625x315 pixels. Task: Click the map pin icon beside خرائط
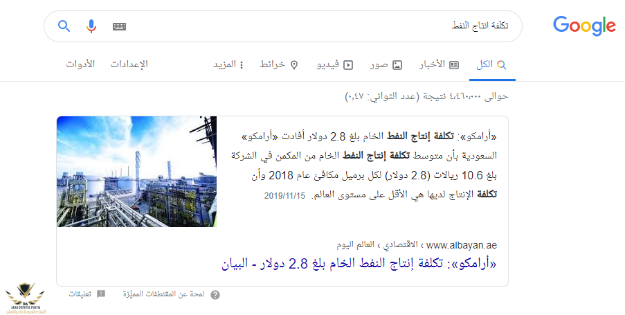294,65
